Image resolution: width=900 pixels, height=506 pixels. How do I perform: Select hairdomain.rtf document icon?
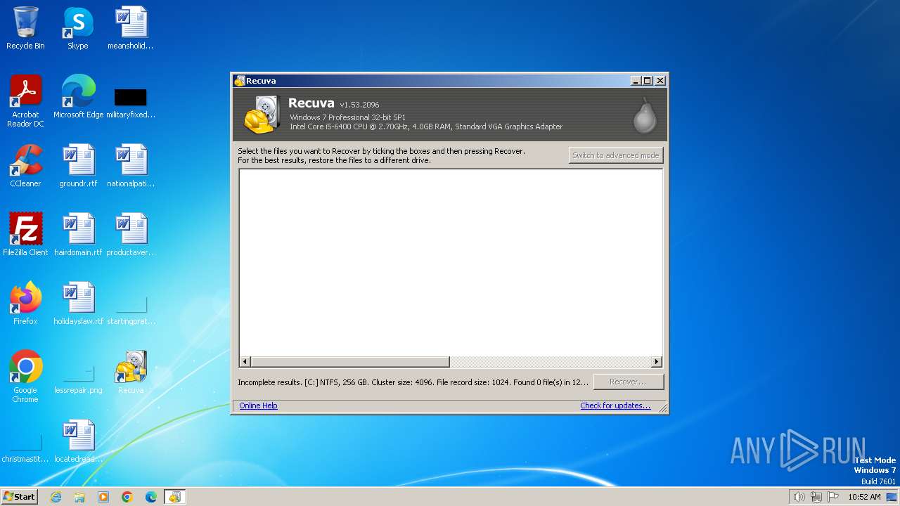(x=78, y=235)
